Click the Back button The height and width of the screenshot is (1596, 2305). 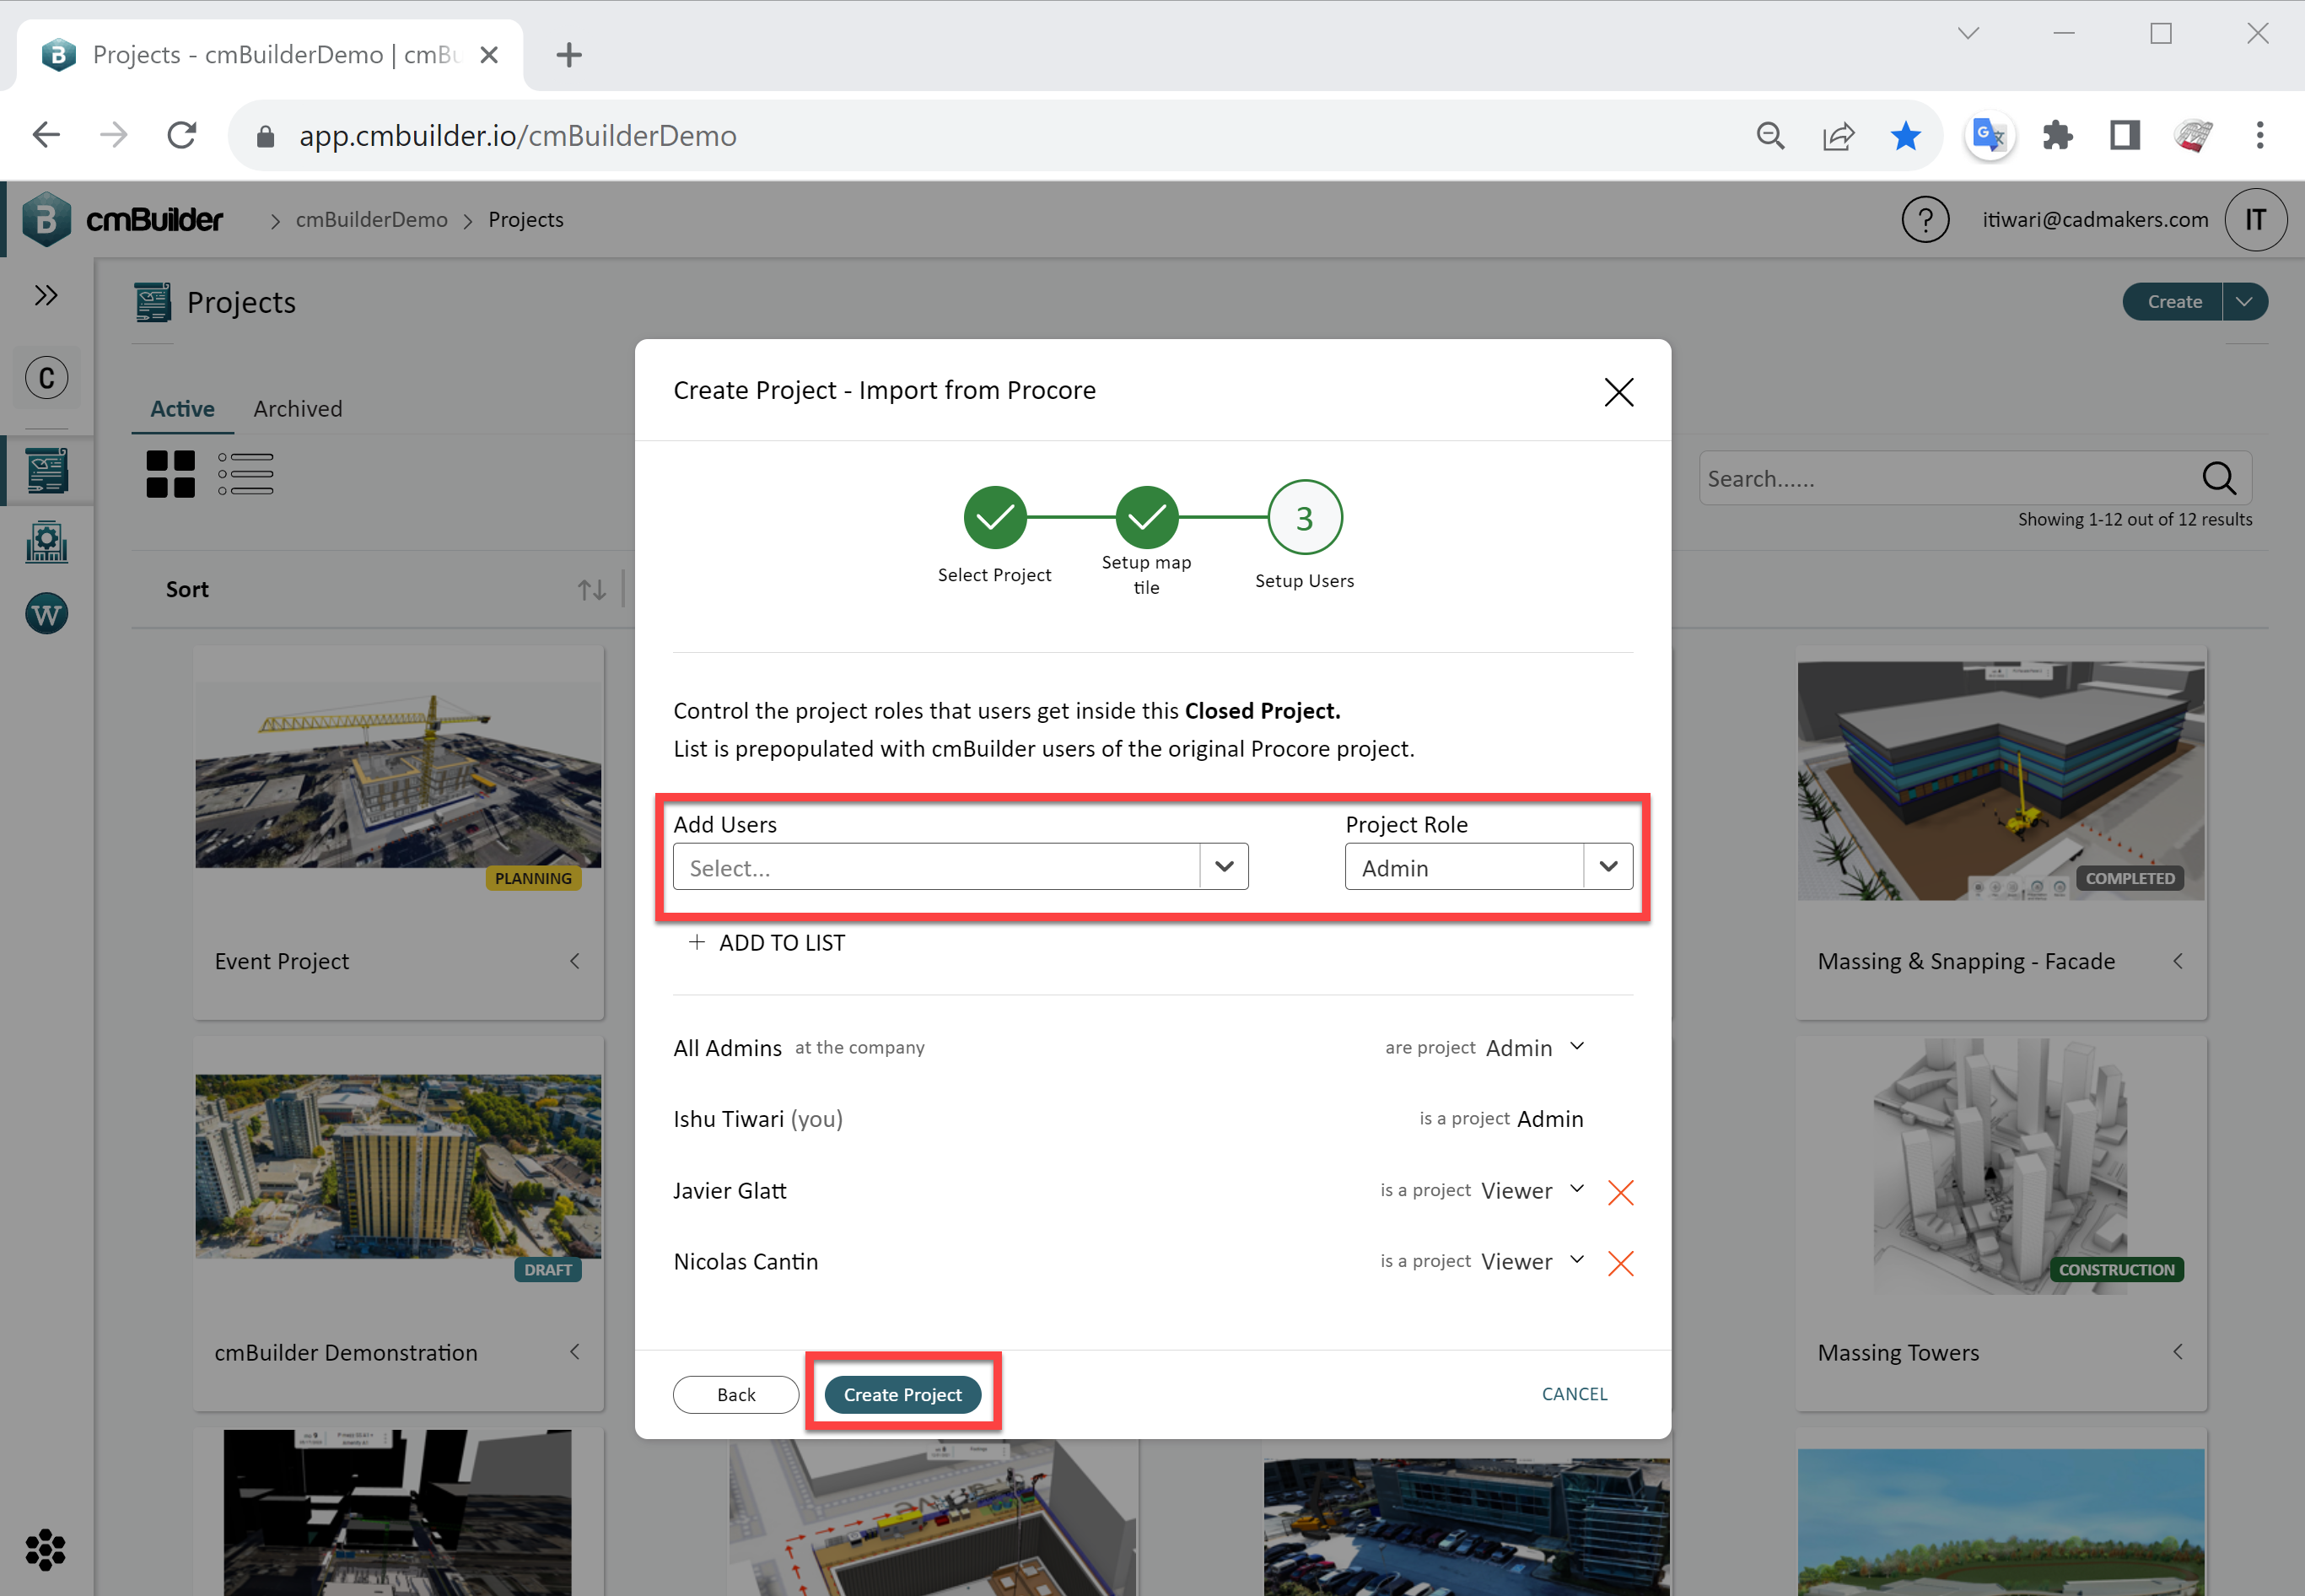(x=735, y=1394)
